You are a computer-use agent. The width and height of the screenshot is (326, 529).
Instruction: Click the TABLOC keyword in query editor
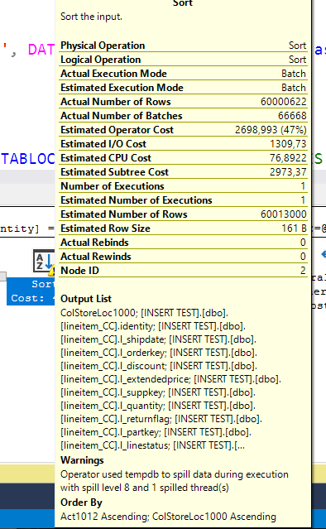click(x=27, y=159)
